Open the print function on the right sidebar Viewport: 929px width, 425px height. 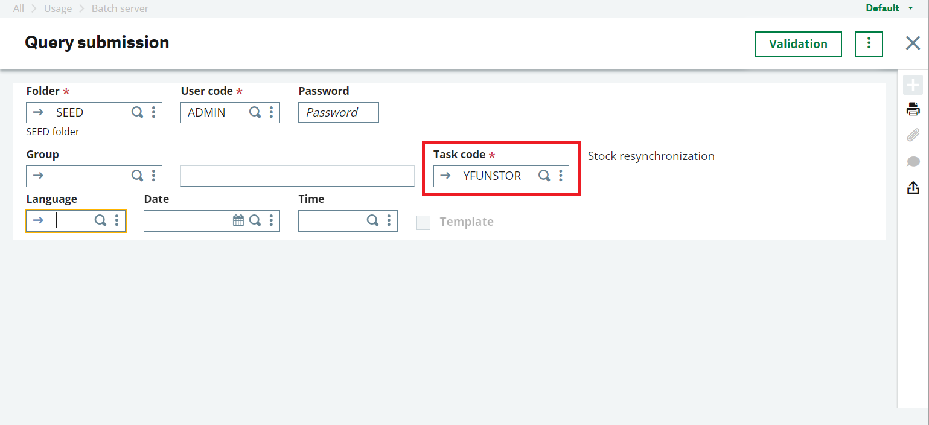913,109
